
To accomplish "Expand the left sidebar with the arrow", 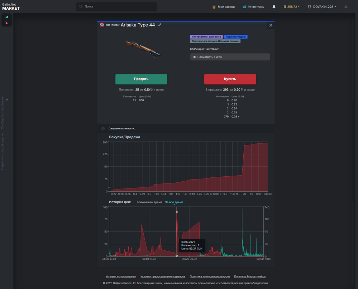I will pos(7,100).
